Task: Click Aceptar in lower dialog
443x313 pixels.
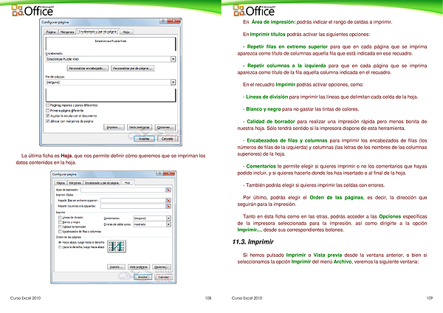Action: pos(142,277)
